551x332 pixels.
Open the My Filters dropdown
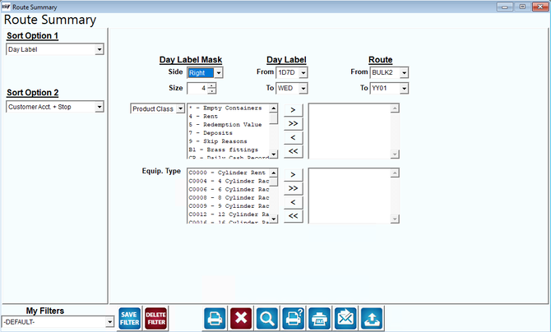coord(109,321)
